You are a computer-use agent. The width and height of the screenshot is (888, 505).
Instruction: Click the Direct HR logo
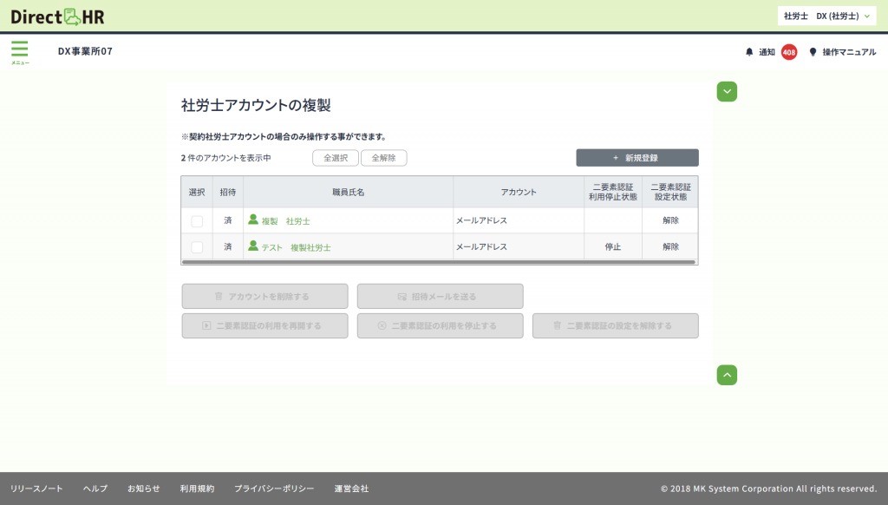tap(57, 16)
